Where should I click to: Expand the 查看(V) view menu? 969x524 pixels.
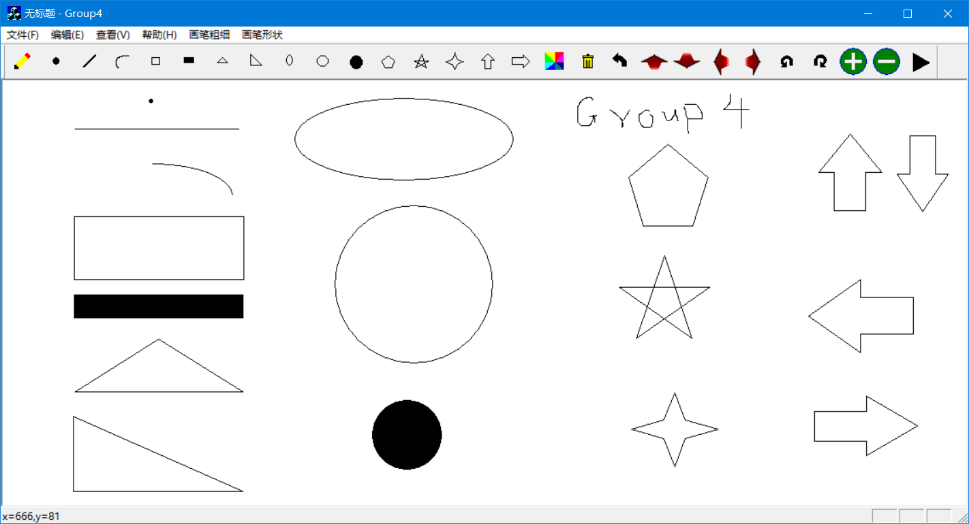pos(113,35)
